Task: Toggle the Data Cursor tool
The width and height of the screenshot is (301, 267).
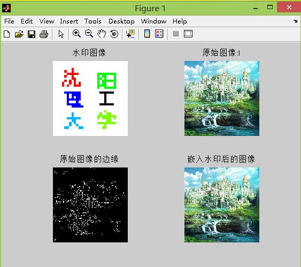Action: (x=131, y=34)
